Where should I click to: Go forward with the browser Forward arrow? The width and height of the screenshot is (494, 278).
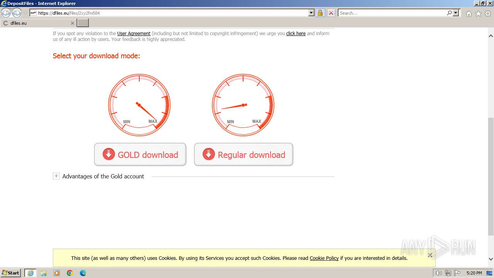click(17, 13)
